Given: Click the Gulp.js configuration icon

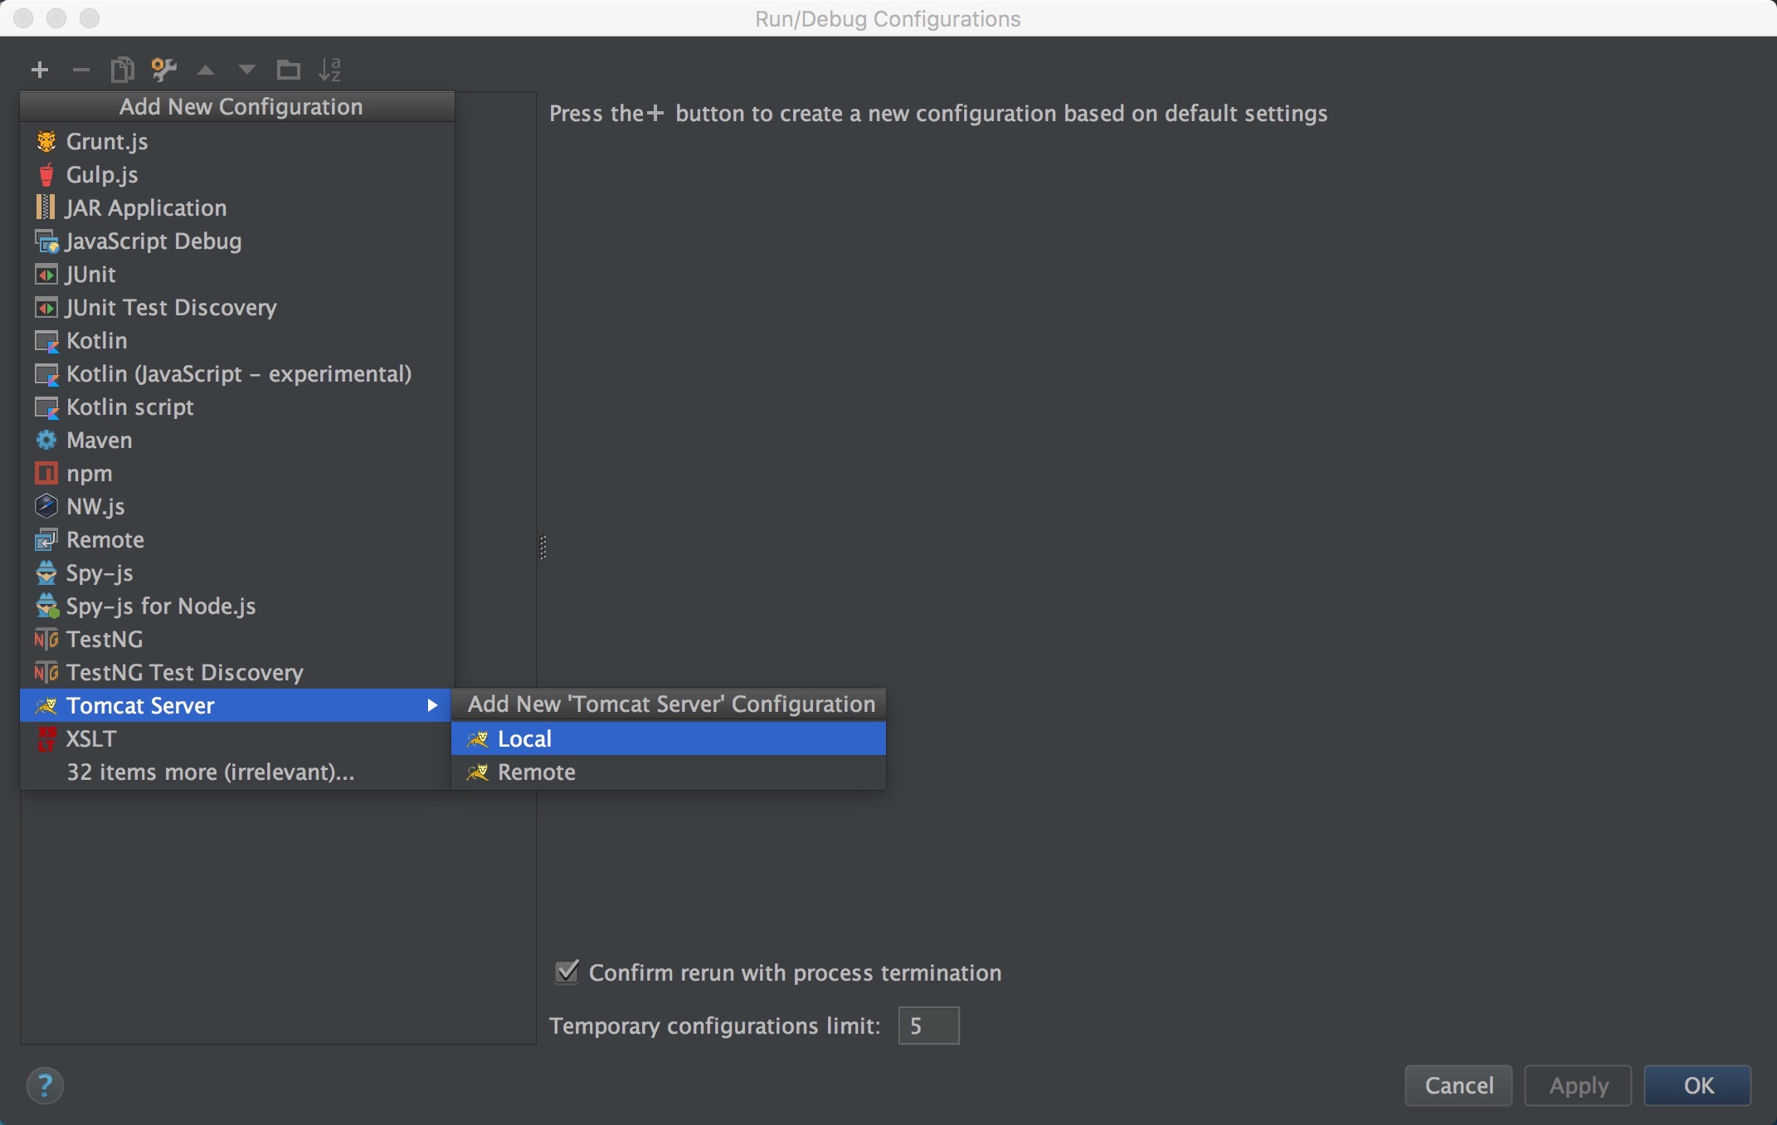Looking at the screenshot, I should tap(46, 173).
